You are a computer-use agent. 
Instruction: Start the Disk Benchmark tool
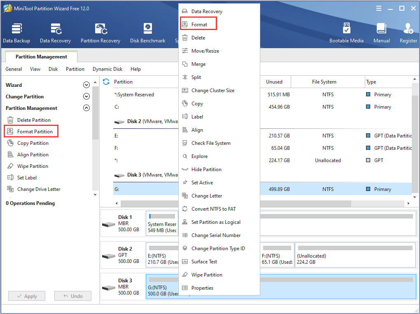pyautogui.click(x=147, y=33)
